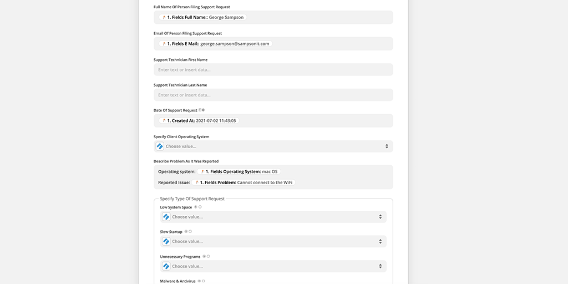Screen dimensions: 568x284
Task: Click the Support Technician Last Name field
Action: click(x=273, y=95)
